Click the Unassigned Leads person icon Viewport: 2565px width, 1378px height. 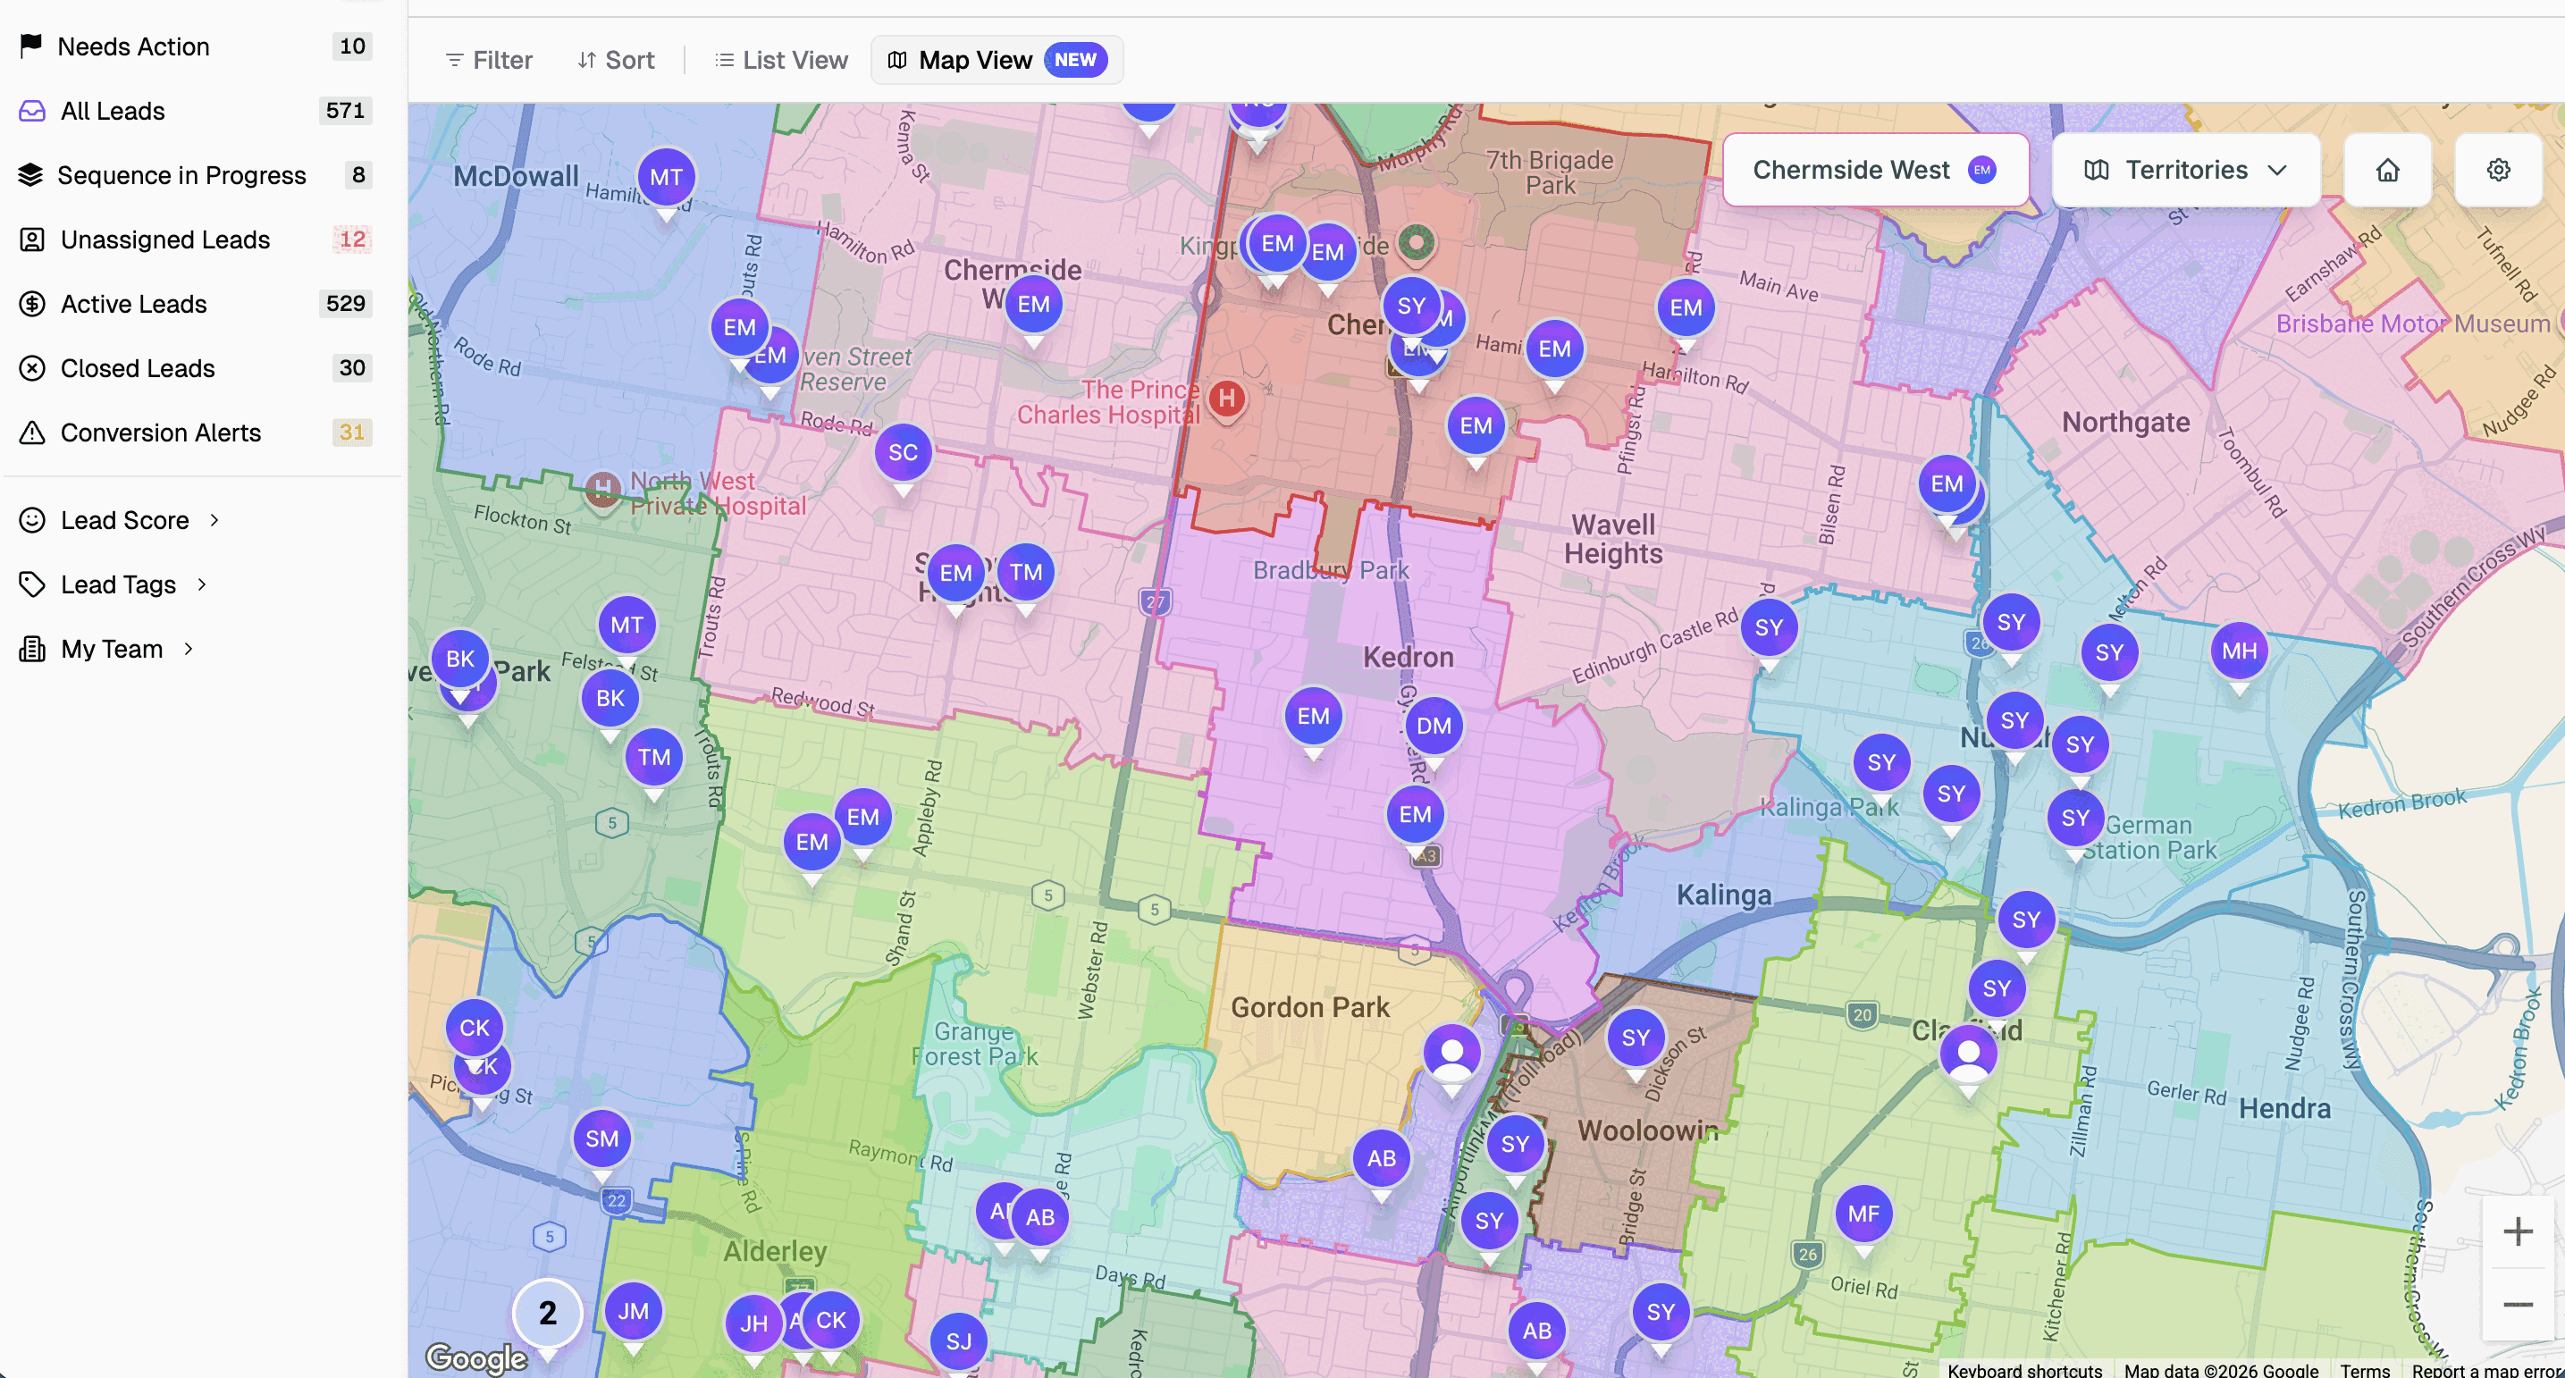tap(32, 239)
